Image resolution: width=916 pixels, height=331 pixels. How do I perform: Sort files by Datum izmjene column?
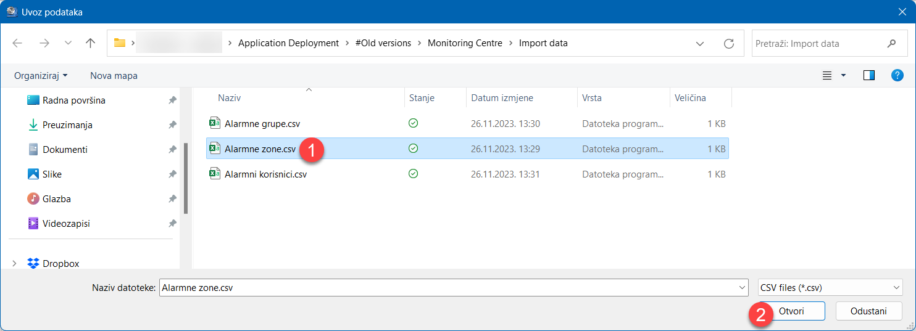pos(502,98)
